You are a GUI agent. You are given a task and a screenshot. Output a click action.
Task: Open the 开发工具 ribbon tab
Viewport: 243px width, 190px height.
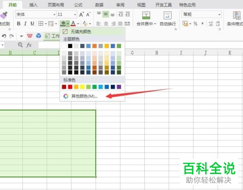click(163, 5)
